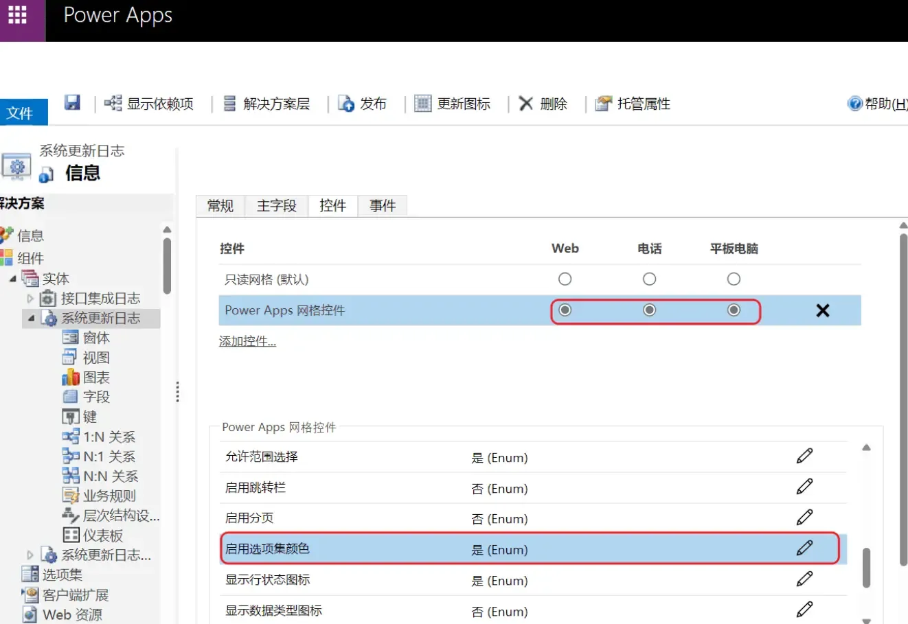Click the N:N 关系 relationship icon
The height and width of the screenshot is (624, 908).
(x=70, y=476)
